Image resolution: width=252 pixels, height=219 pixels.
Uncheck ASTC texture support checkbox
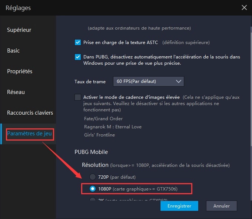coord(78,43)
